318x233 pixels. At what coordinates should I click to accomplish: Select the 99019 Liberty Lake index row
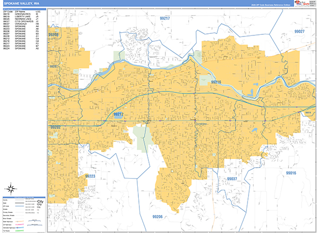point(21,16)
